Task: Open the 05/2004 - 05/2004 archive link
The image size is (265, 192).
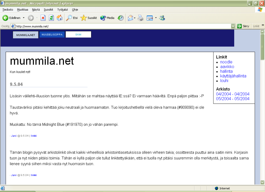Action: click(233, 99)
